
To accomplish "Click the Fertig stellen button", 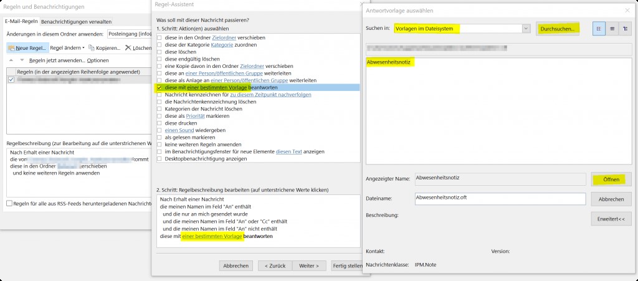I will pos(347,265).
